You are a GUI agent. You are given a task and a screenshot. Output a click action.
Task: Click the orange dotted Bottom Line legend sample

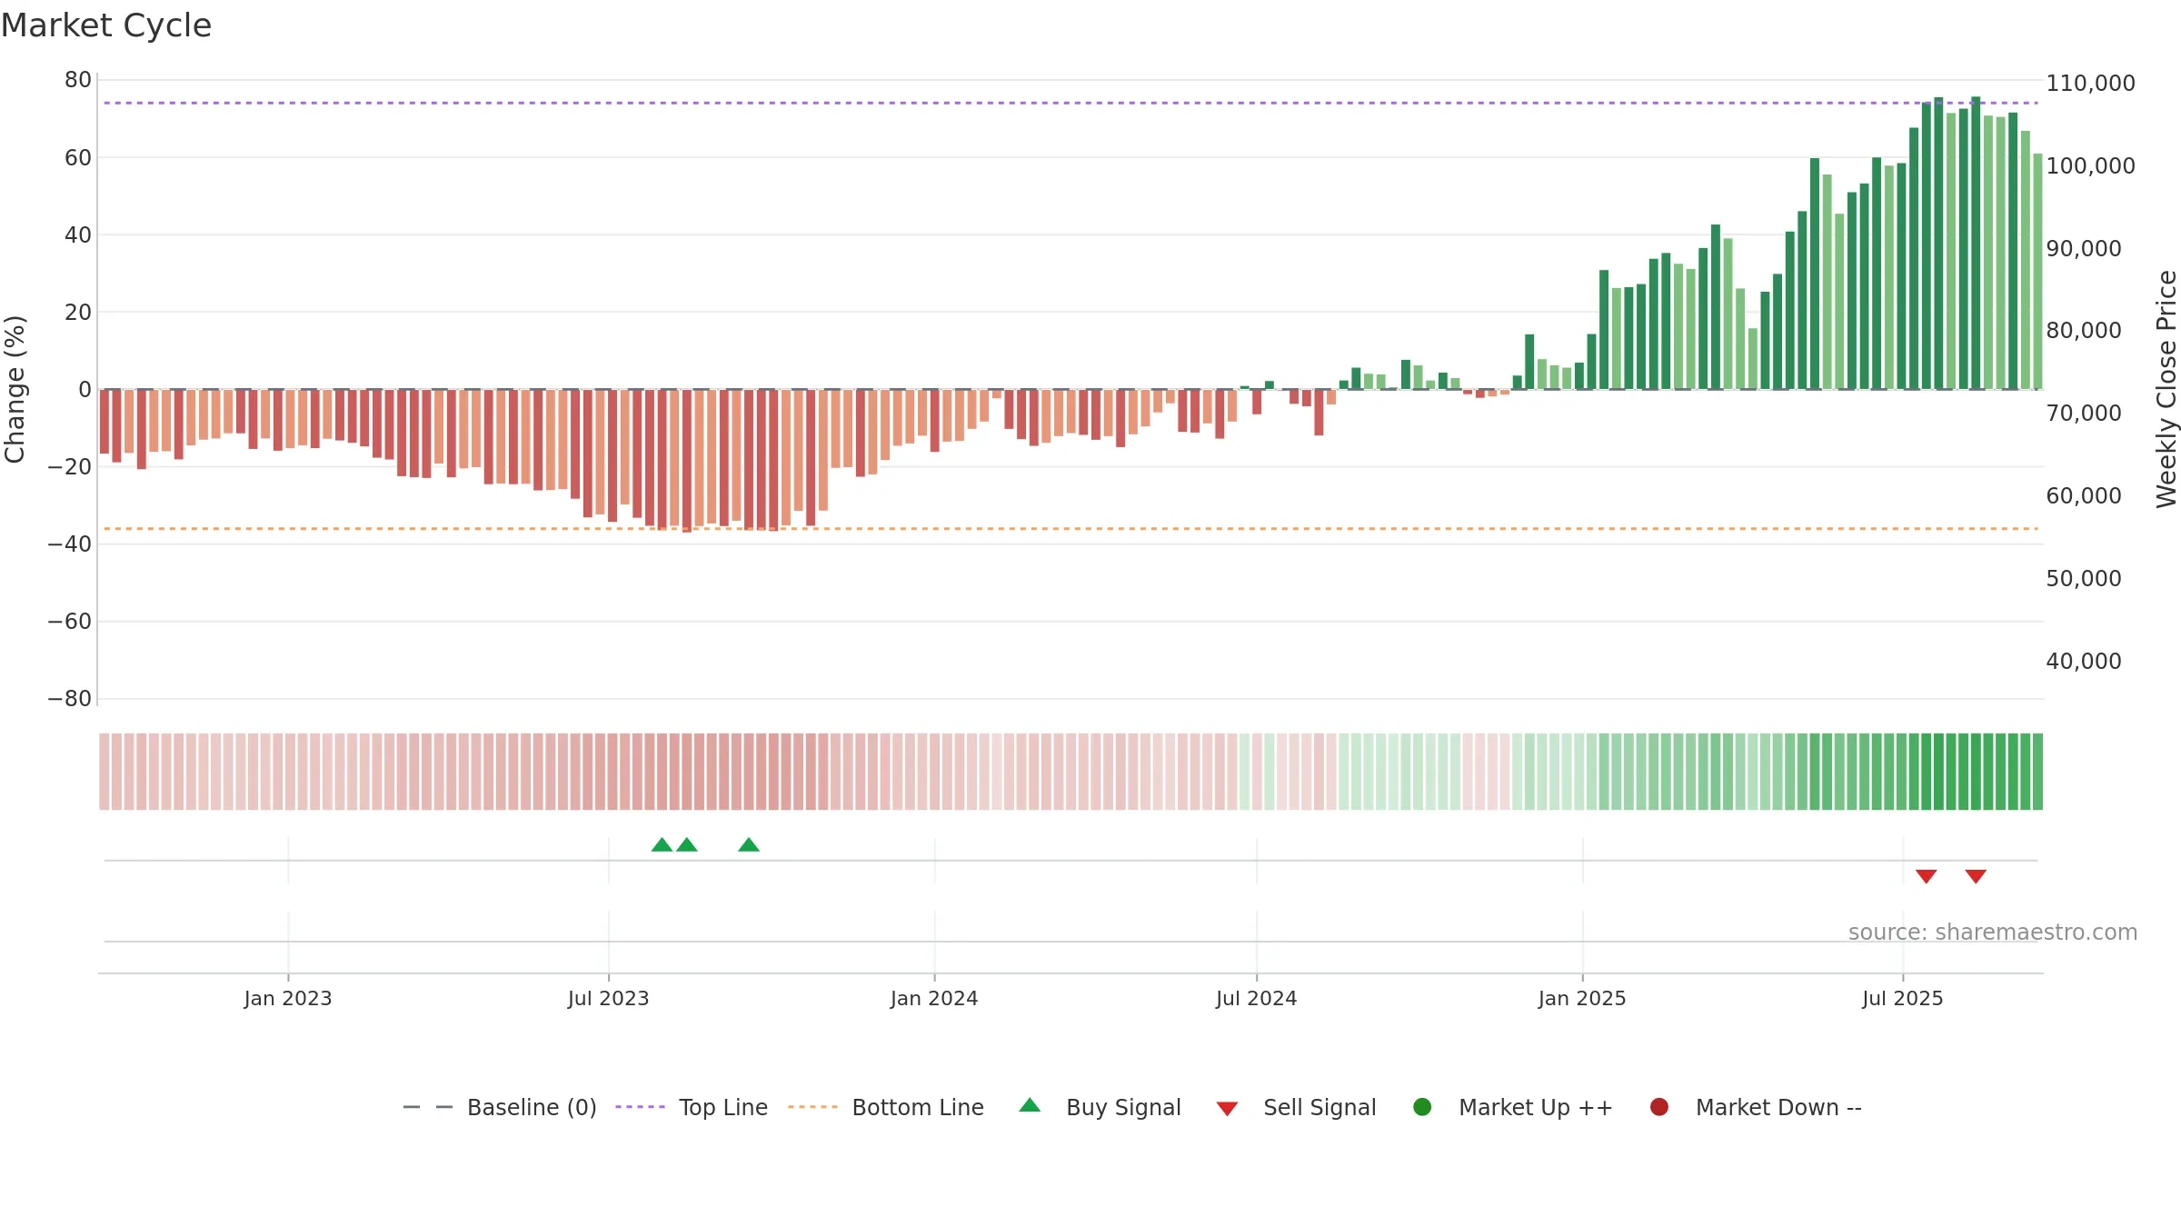(x=812, y=1107)
